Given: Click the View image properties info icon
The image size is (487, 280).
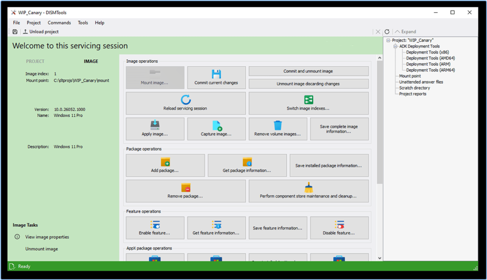Looking at the screenshot, I should click(17, 237).
